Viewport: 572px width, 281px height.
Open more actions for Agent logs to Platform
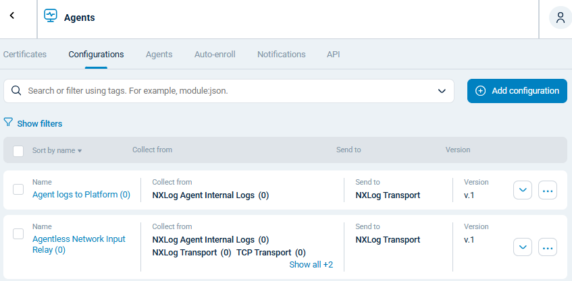pos(548,190)
